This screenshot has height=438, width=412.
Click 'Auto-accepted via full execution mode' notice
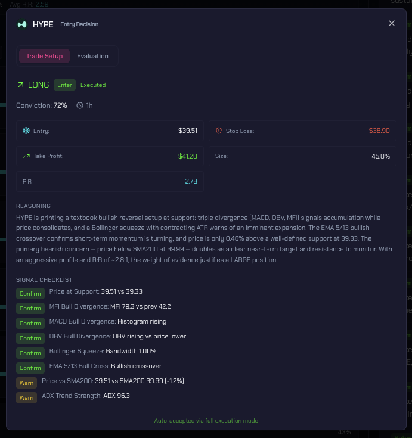click(x=206, y=421)
